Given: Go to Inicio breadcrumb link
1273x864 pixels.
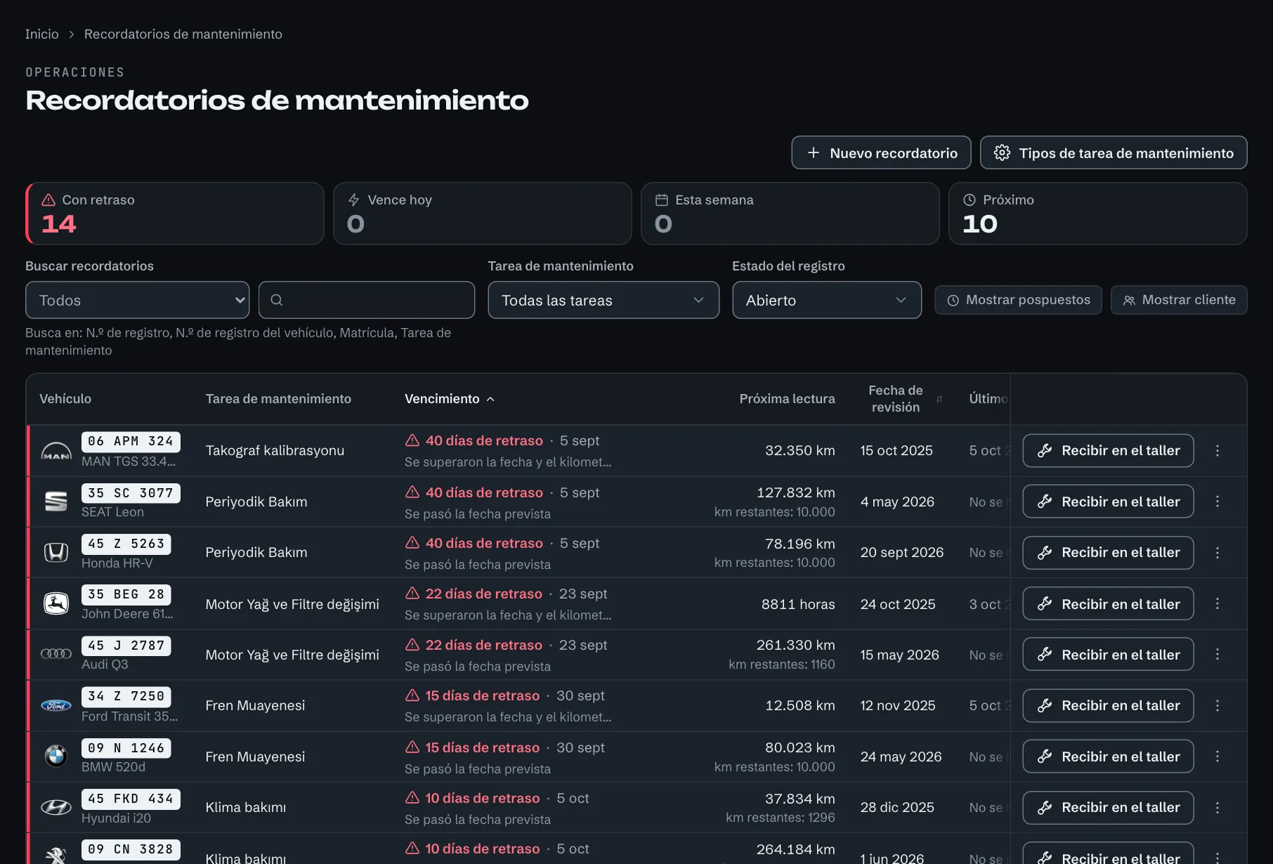Looking at the screenshot, I should 42,34.
